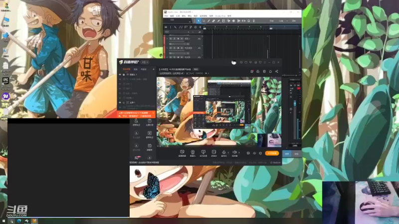Click the orange start streaming button

coord(272,153)
